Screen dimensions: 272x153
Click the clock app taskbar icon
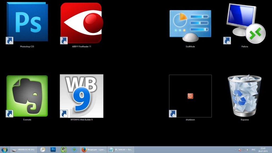(x=42, y=150)
